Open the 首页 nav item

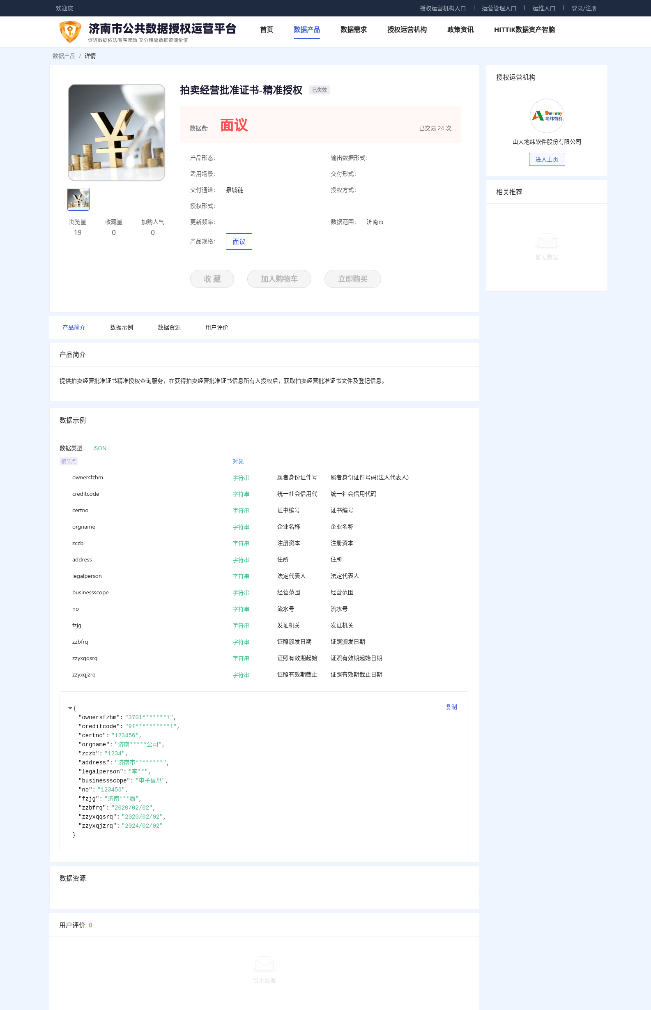266,30
